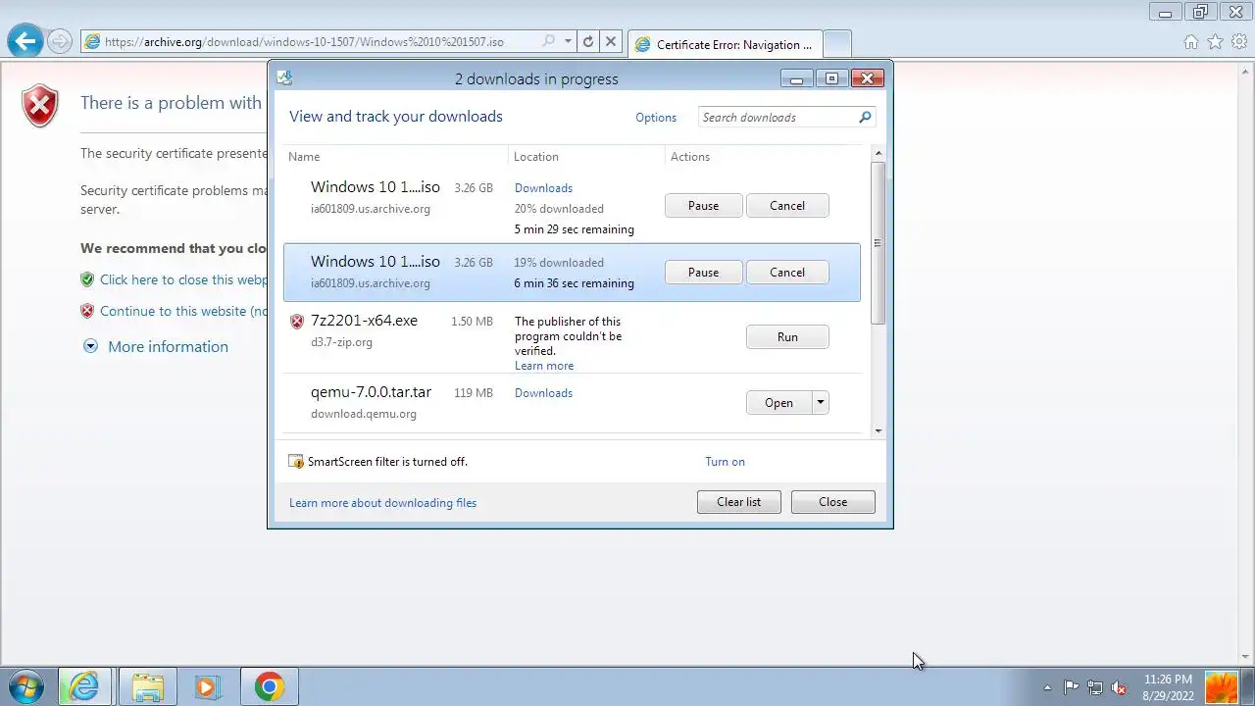
Task: Click the Name column header
Action: point(304,157)
